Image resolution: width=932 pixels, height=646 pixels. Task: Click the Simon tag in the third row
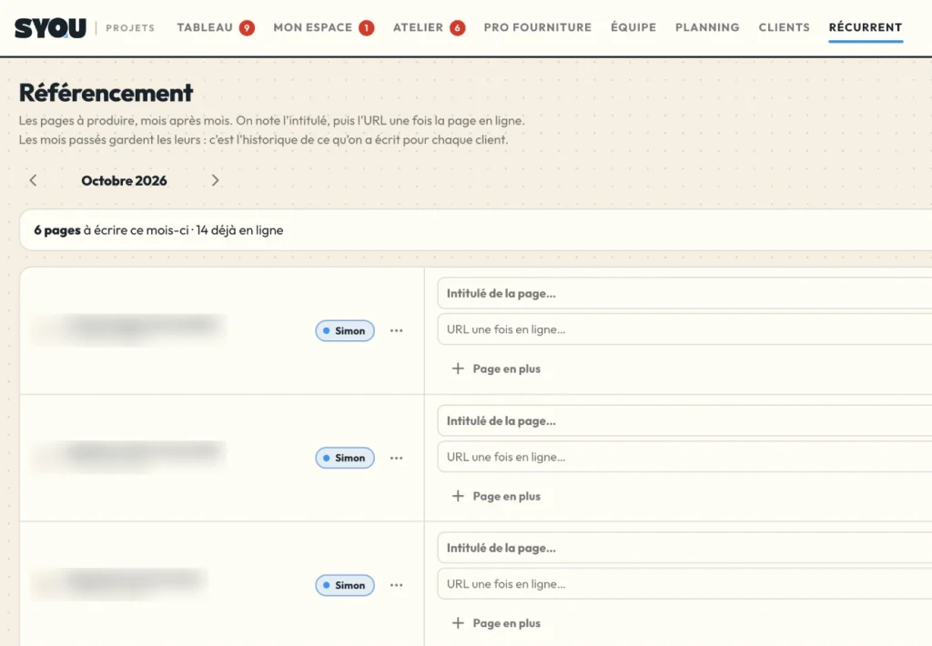coord(345,585)
